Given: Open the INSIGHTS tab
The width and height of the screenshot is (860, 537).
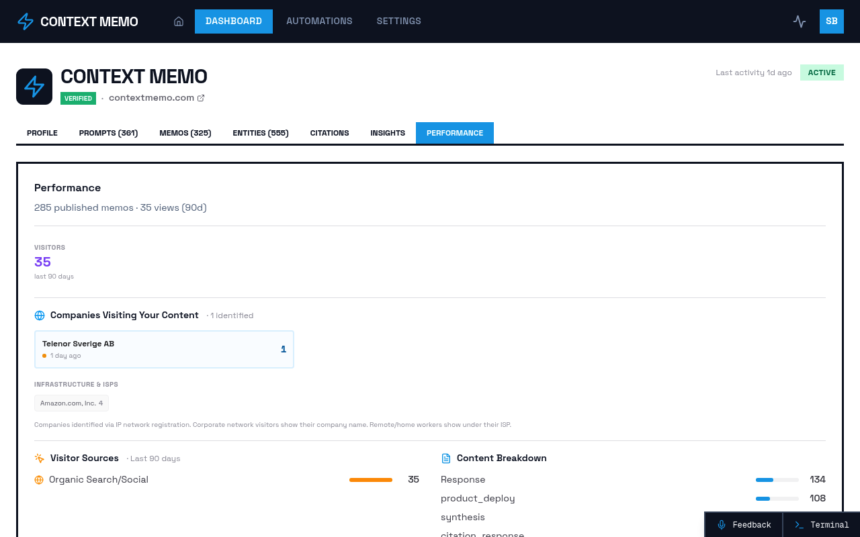Looking at the screenshot, I should click(x=388, y=133).
